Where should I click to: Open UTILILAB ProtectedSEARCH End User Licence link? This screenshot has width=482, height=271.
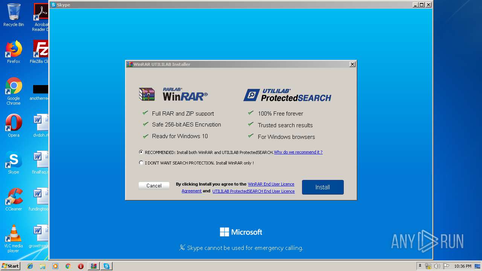tap(253, 191)
